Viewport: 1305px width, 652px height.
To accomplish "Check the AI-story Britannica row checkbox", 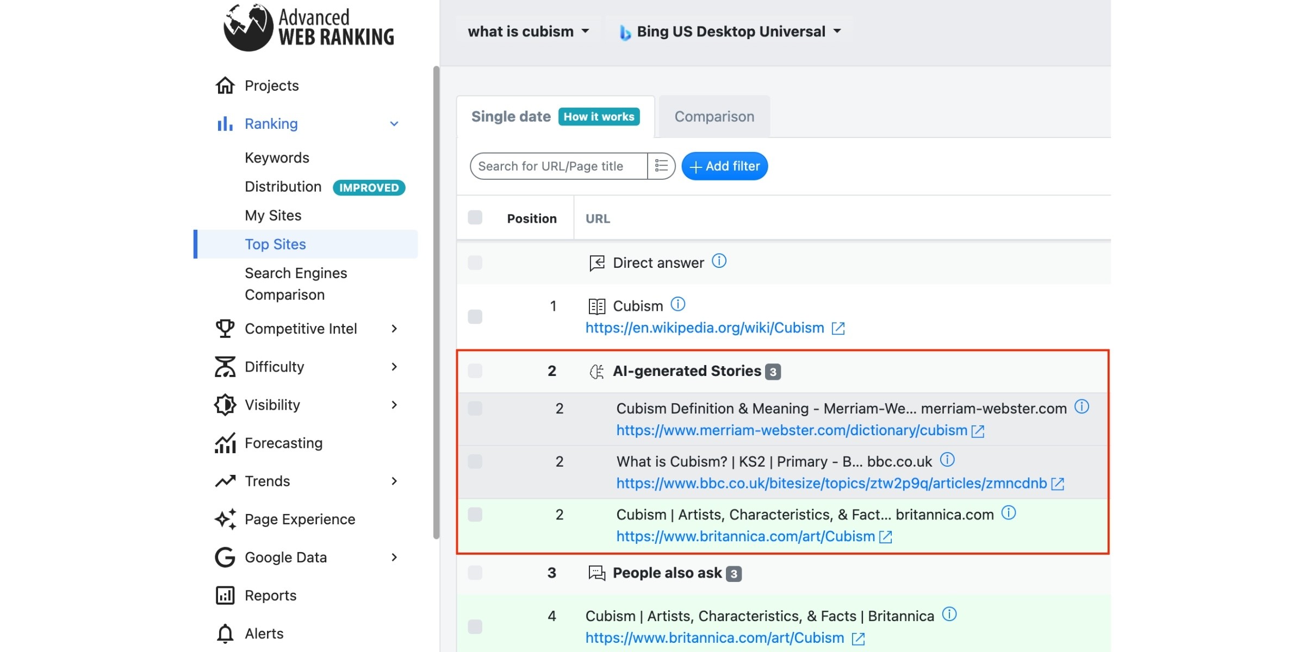I will [x=475, y=515].
